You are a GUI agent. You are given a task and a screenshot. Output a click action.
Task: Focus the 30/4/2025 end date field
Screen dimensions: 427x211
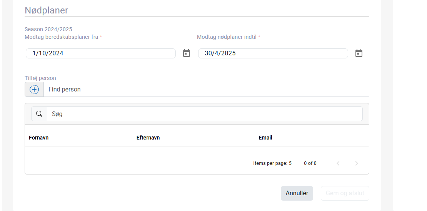point(273,53)
